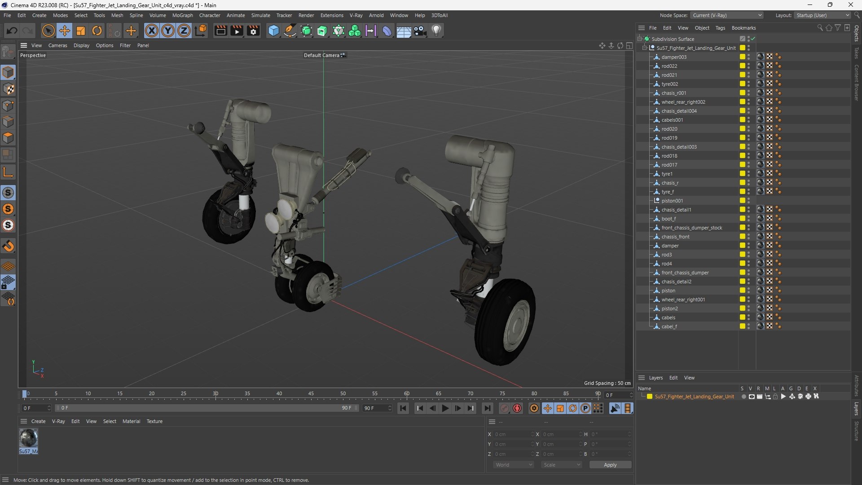Toggle visibility dots for tyre002
Viewport: 862px width, 485px height.
tap(748, 84)
